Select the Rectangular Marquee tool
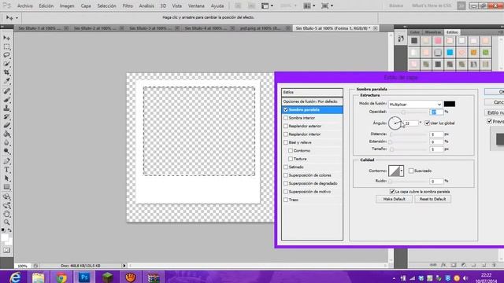Viewport: 504px width, 283px height. 6,47
